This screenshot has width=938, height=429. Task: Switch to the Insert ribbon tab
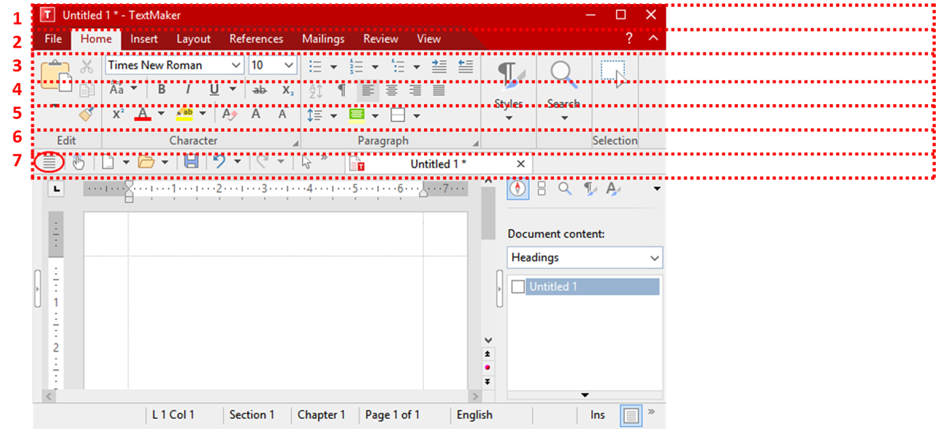(x=144, y=39)
